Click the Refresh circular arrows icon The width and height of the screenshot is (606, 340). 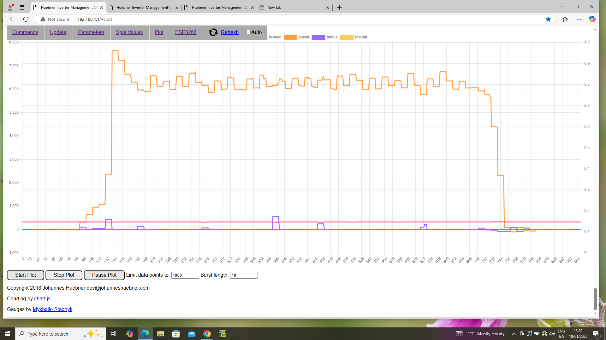(x=213, y=32)
